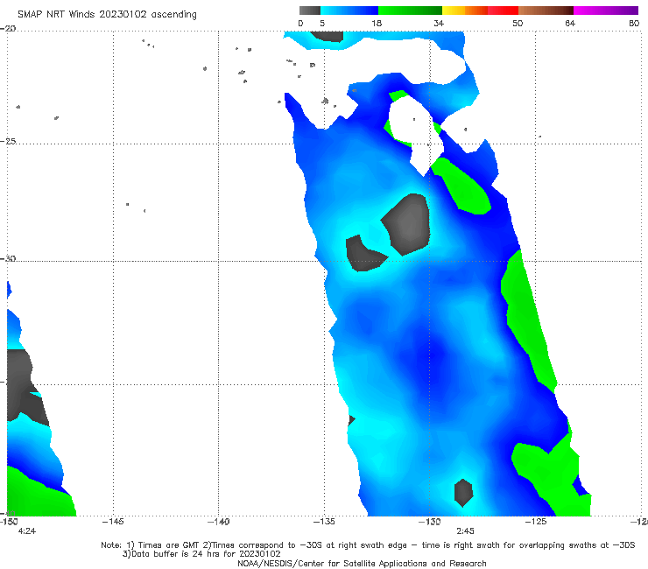Click the 'Times are GMT' note line
Screen dimensions: 648x569
tap(368, 545)
